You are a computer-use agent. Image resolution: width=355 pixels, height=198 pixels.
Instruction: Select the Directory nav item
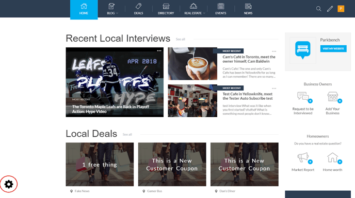tap(166, 9)
